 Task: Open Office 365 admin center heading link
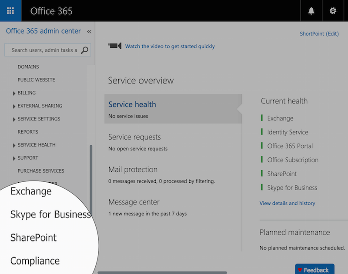pos(43,31)
